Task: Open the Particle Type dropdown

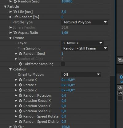Action: coord(85,22)
